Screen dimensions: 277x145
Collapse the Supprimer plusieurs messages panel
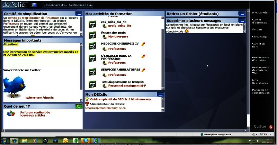(x=242, y=21)
